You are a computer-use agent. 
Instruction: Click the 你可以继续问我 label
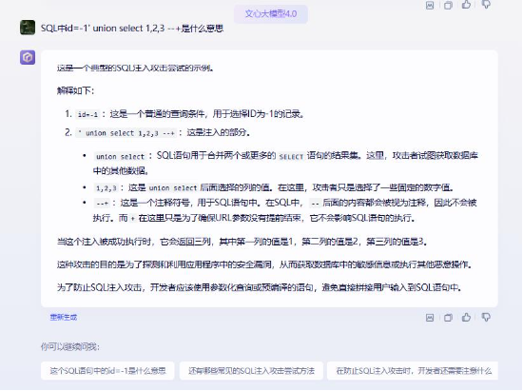click(x=70, y=347)
